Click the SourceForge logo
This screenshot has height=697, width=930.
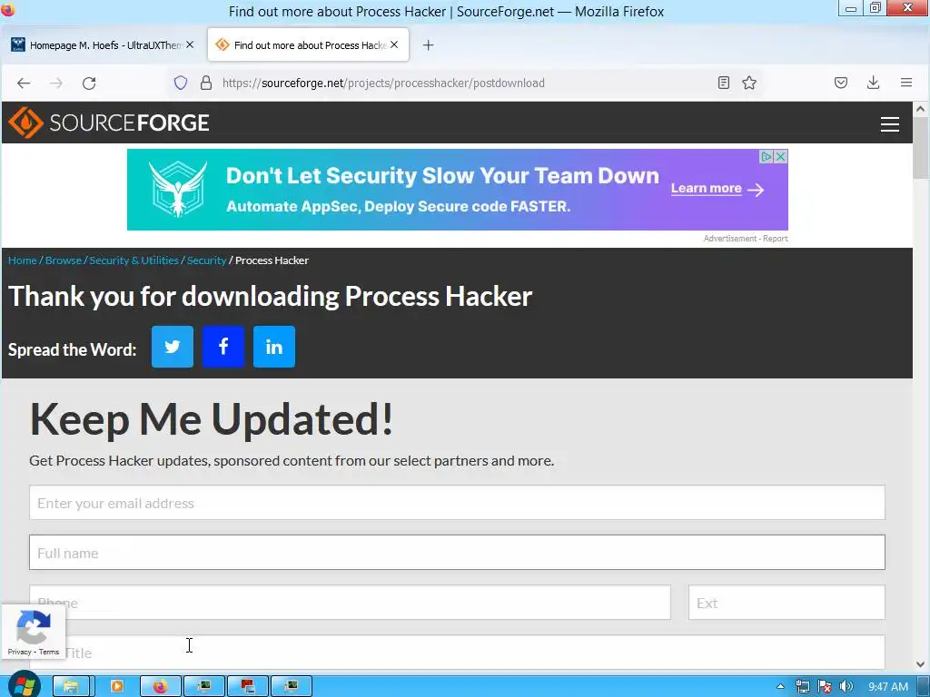(109, 123)
